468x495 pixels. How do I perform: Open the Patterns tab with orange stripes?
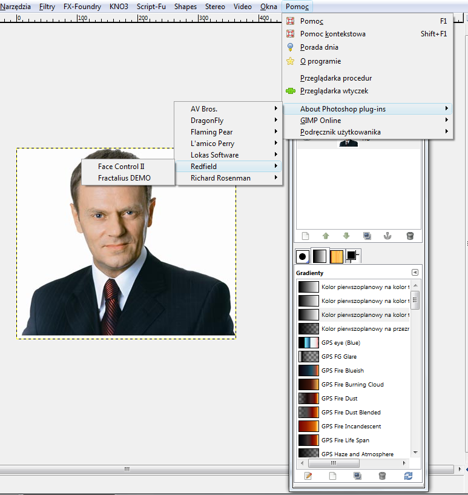tap(336, 256)
